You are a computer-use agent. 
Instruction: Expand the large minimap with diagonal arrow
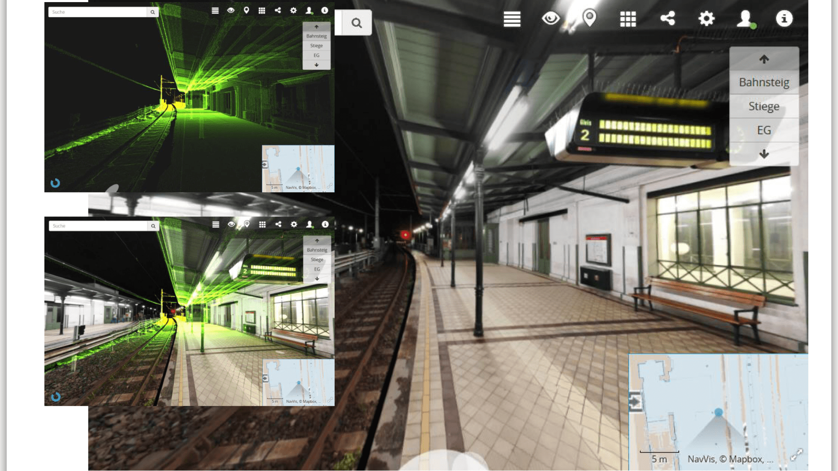coord(796,455)
